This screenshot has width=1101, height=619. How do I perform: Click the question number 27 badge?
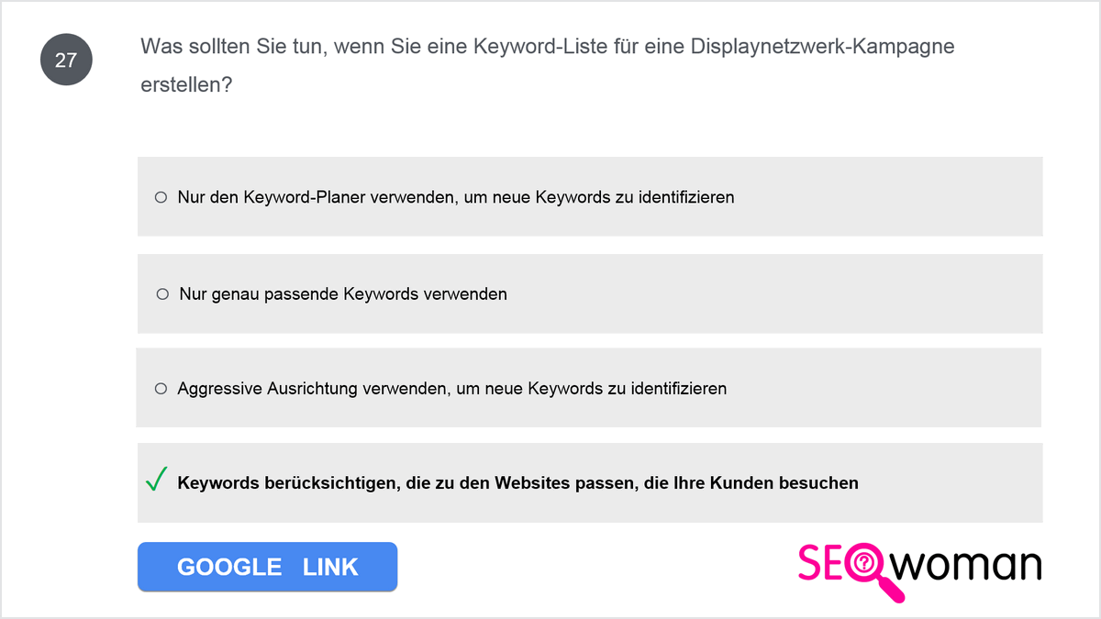[66, 61]
